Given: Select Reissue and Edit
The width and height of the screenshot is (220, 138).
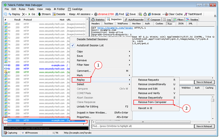Looking at the screenshot, I should coord(155,89).
